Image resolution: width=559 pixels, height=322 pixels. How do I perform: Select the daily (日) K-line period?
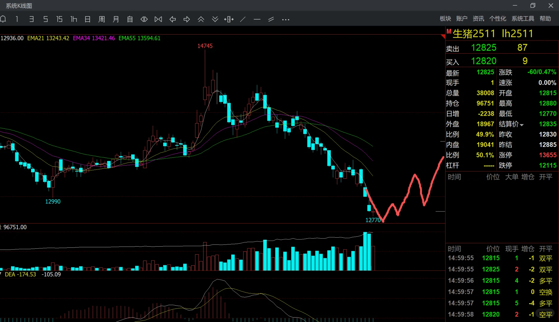(x=88, y=19)
